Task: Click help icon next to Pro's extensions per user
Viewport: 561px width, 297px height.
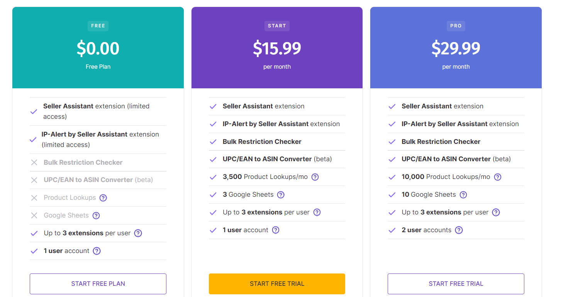Action: (496, 212)
